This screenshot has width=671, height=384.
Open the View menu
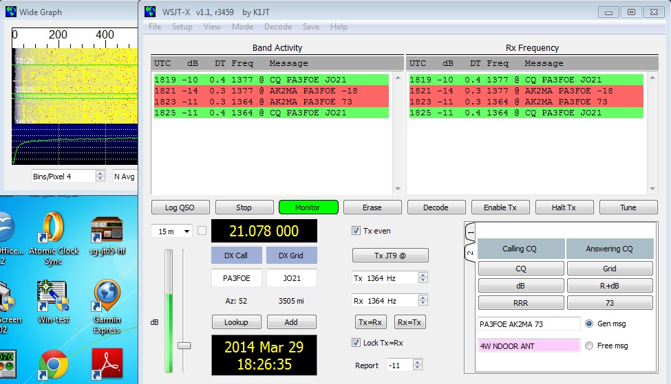(x=212, y=27)
